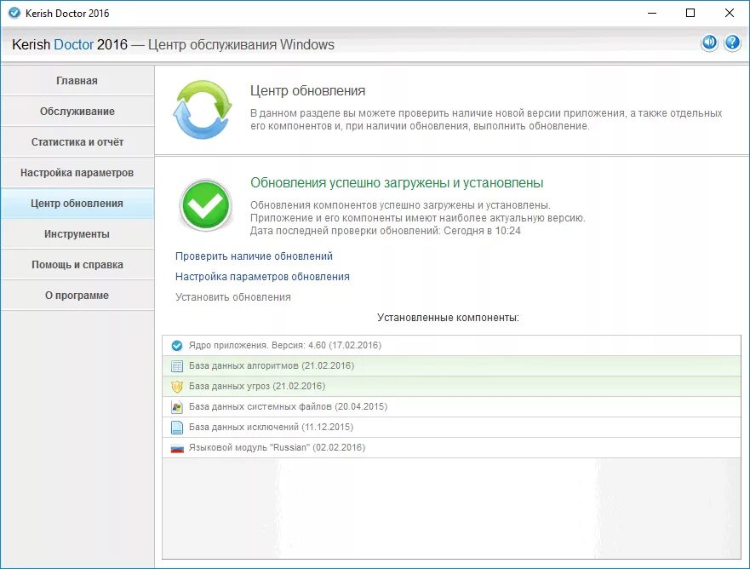The image size is (750, 569).
Task: Go to Настройка параметров section
Action: 77,172
